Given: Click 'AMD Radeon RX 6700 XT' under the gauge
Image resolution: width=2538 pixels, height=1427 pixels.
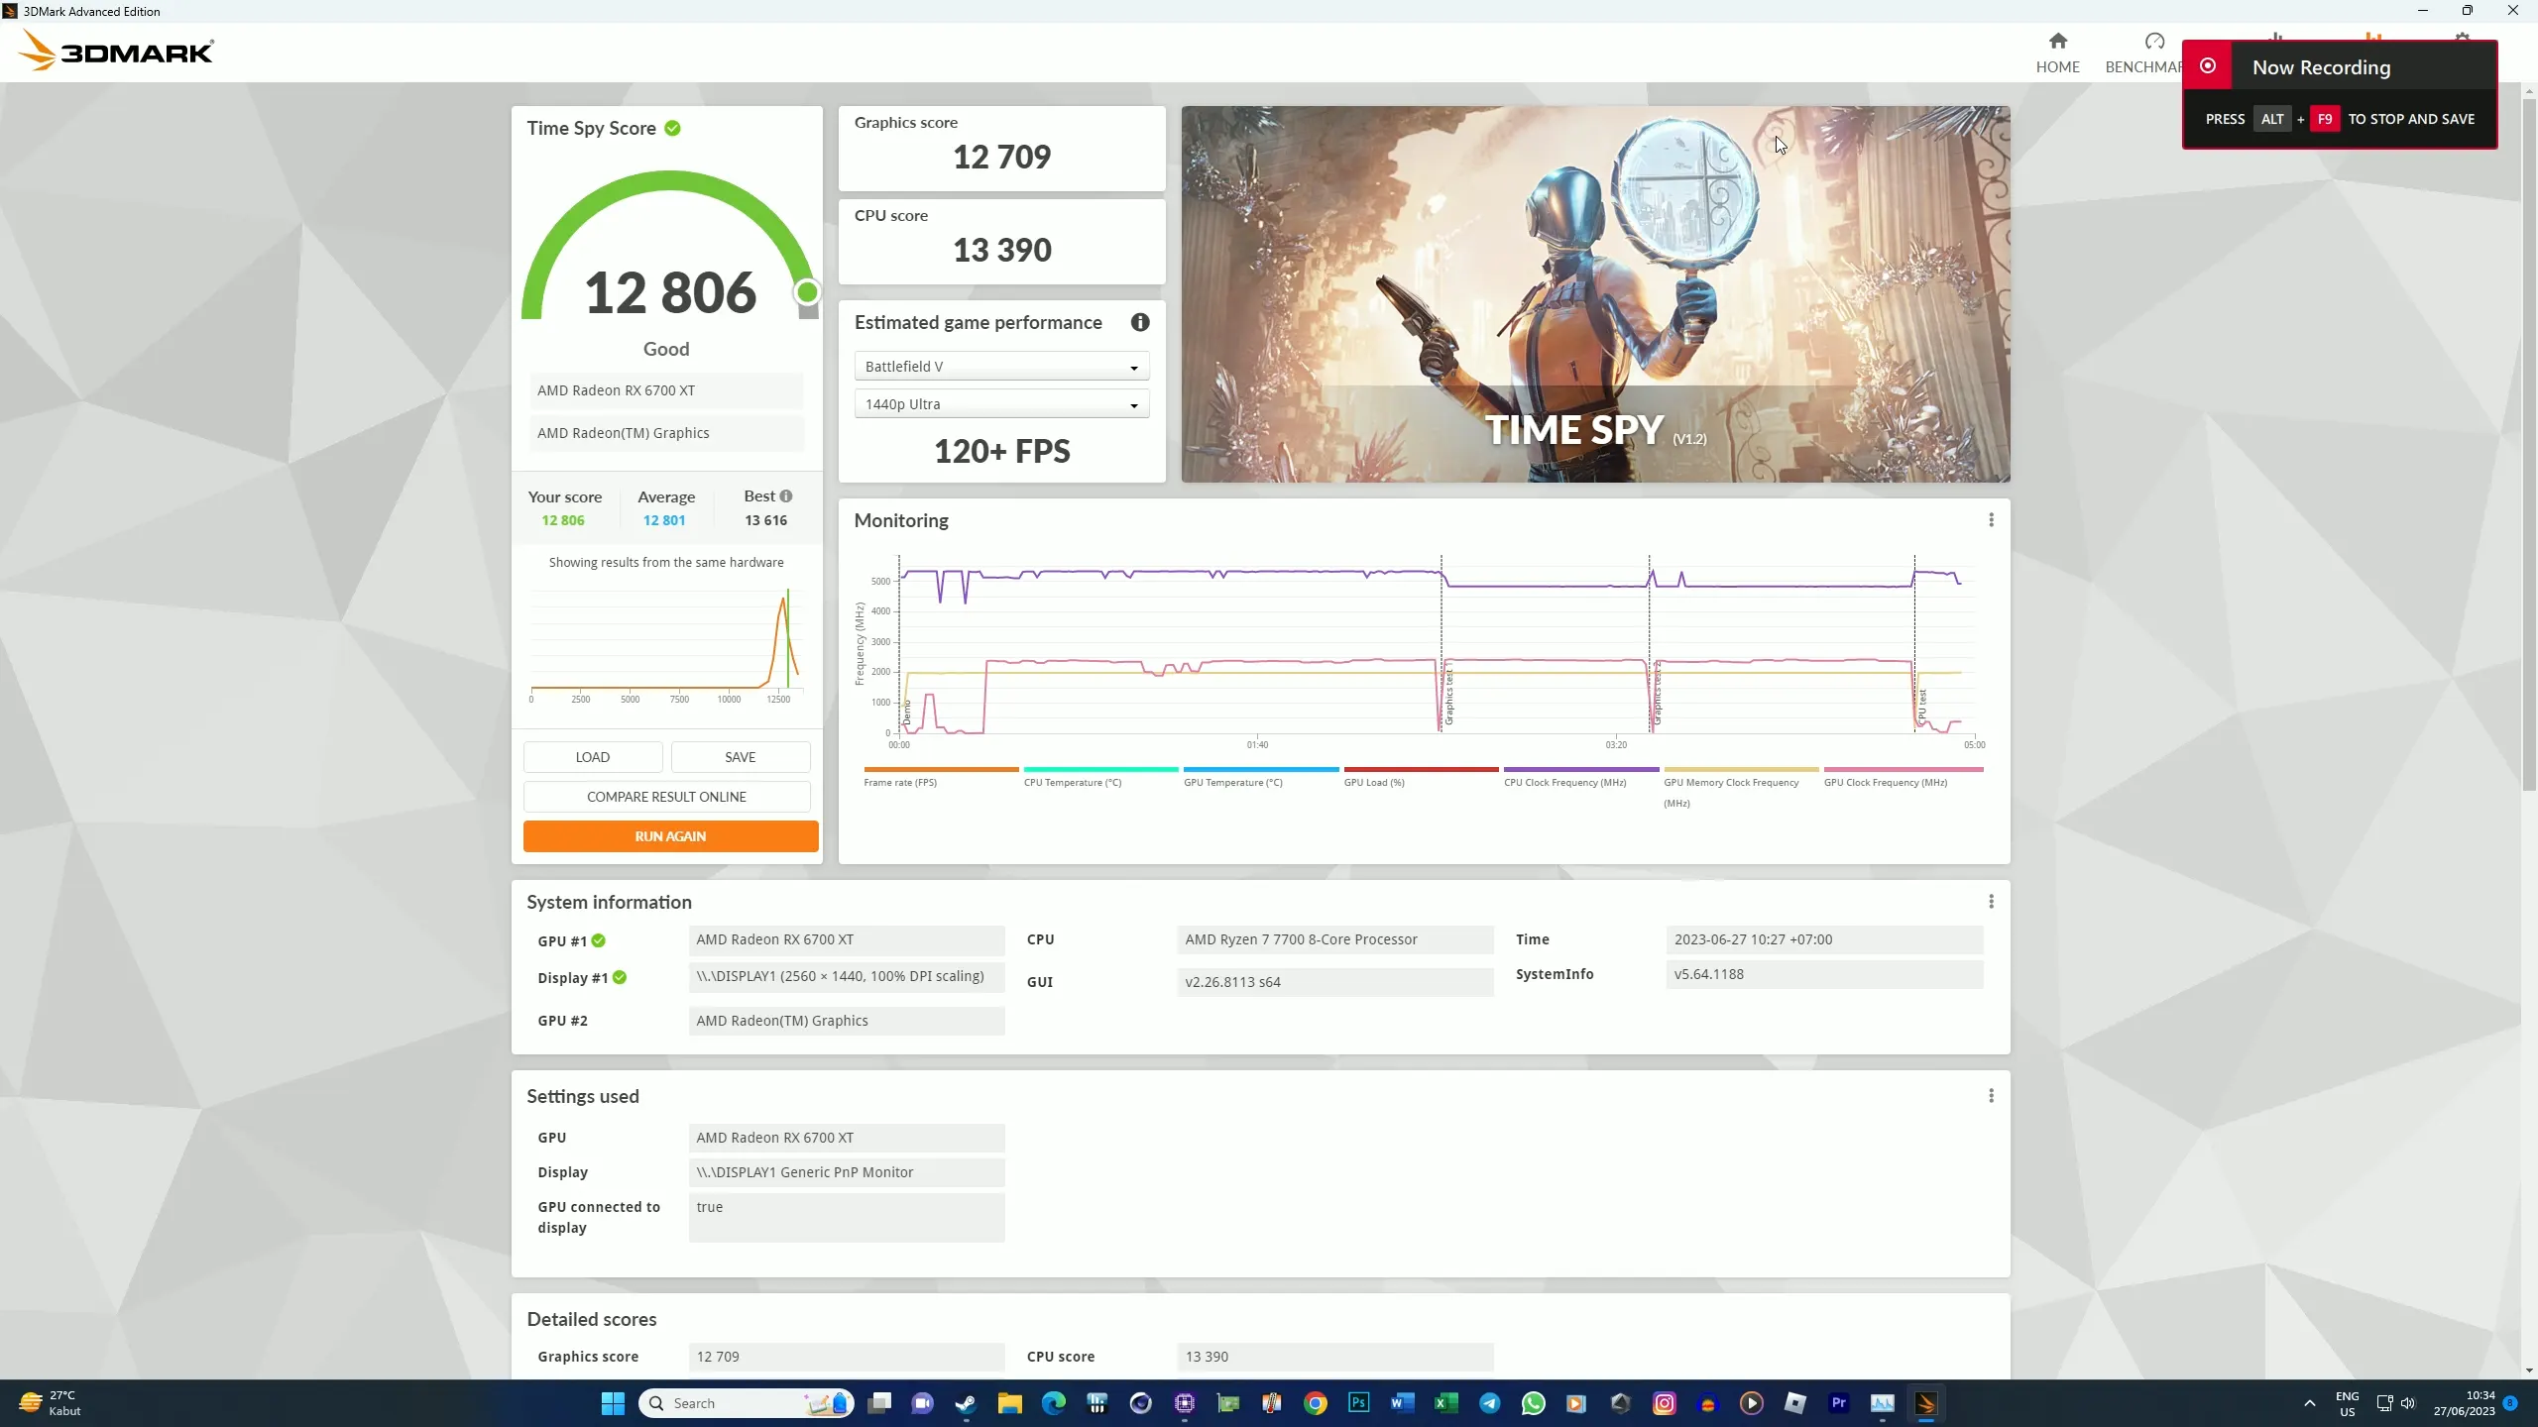Looking at the screenshot, I should tap(666, 390).
